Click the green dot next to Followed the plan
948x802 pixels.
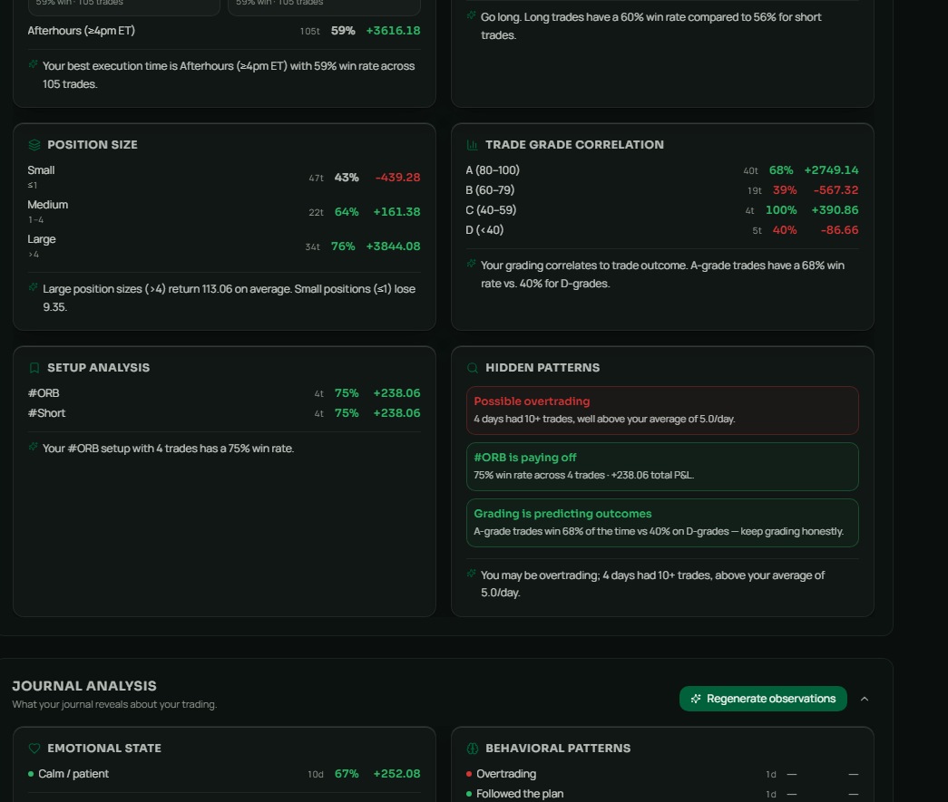pyautogui.click(x=469, y=794)
